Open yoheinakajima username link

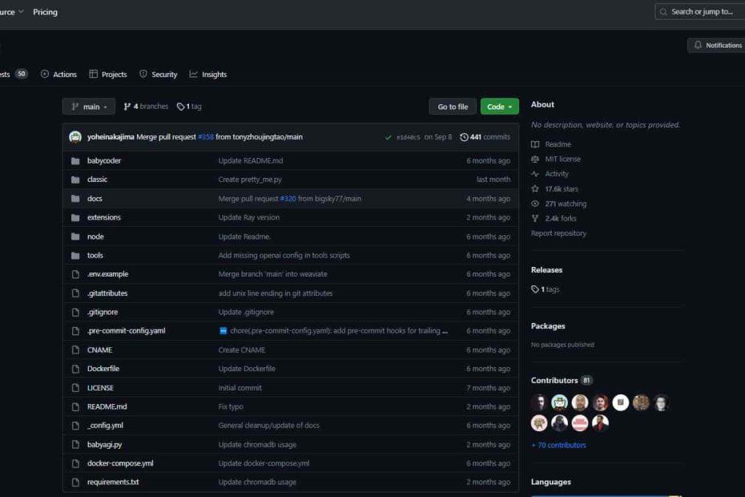point(111,137)
